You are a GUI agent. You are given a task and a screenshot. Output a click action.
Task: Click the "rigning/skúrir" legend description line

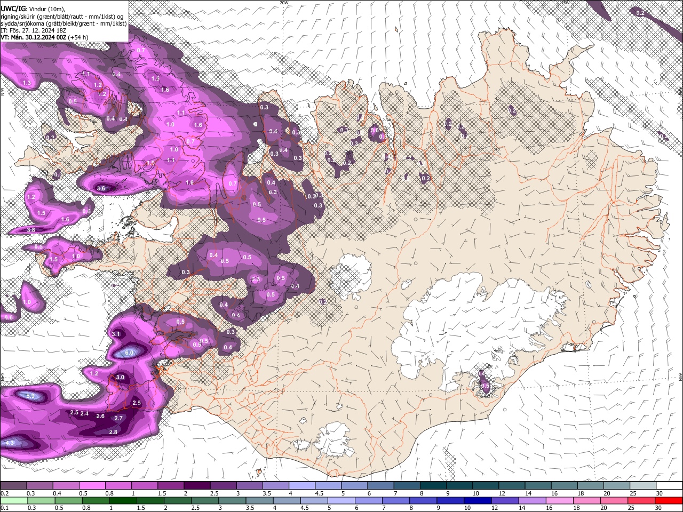pos(63,17)
